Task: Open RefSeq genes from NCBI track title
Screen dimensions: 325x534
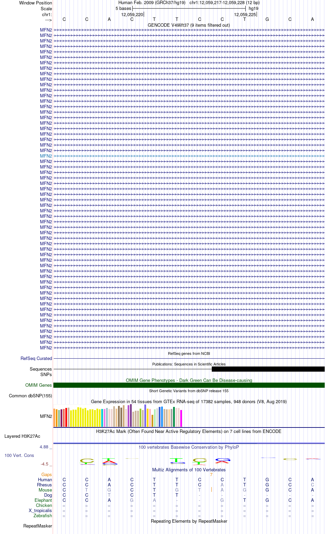Action: pos(189,353)
